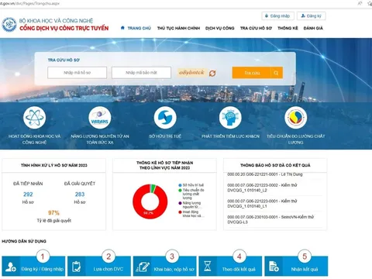Click the 283 resolved records number
Viewport: 372px width, 279px height.
click(80, 195)
